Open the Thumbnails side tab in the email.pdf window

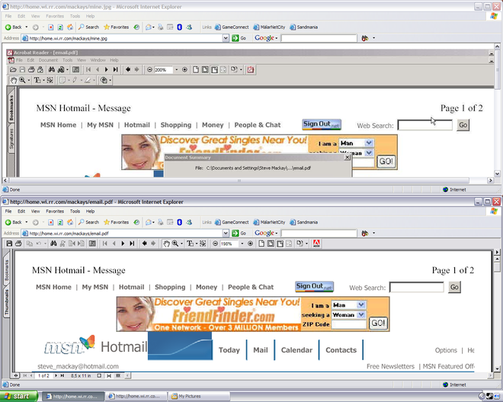(x=6, y=302)
